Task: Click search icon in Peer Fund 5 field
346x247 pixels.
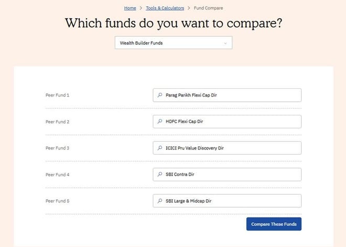Action: pyautogui.click(x=160, y=201)
